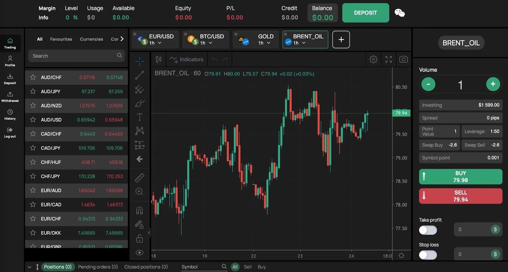The height and width of the screenshot is (272, 508).
Task: Toggle favourite star for EUR/CAD
Action: (x=33, y=204)
